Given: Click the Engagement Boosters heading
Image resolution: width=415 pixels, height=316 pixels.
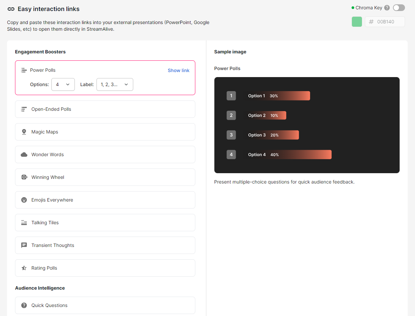Looking at the screenshot, I should click(x=40, y=52).
